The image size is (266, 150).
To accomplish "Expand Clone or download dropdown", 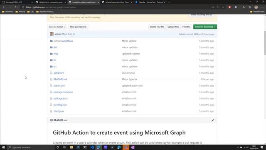I will point(205,27).
